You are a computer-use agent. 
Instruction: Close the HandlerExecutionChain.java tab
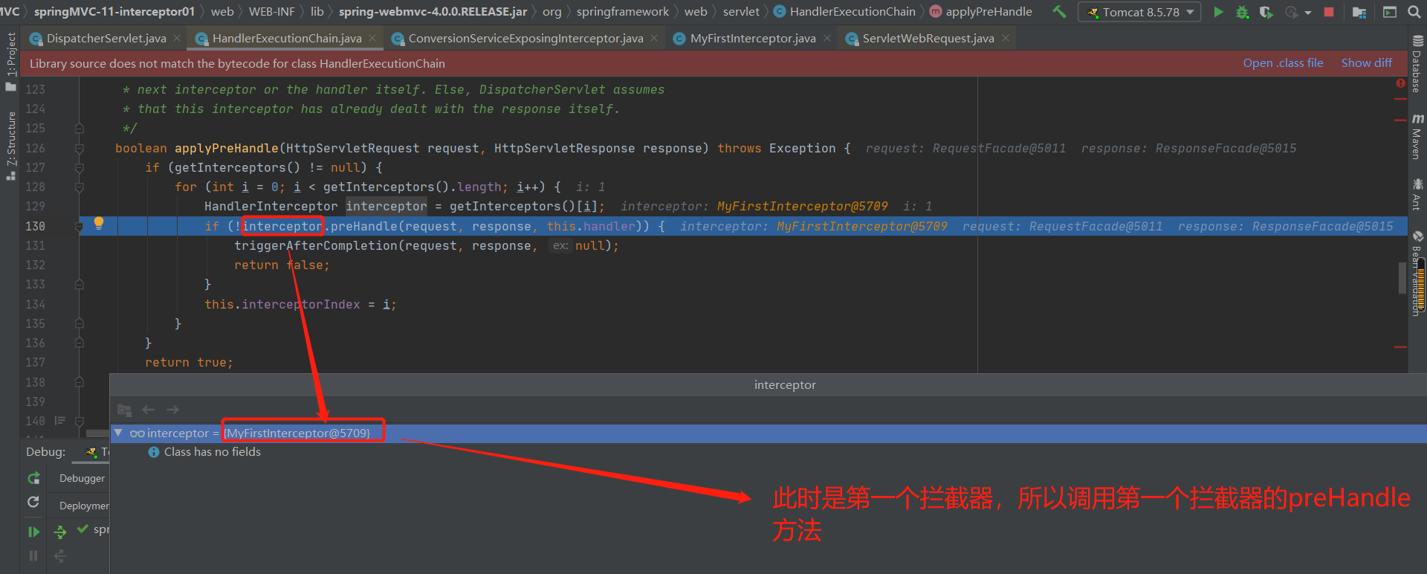pos(372,38)
